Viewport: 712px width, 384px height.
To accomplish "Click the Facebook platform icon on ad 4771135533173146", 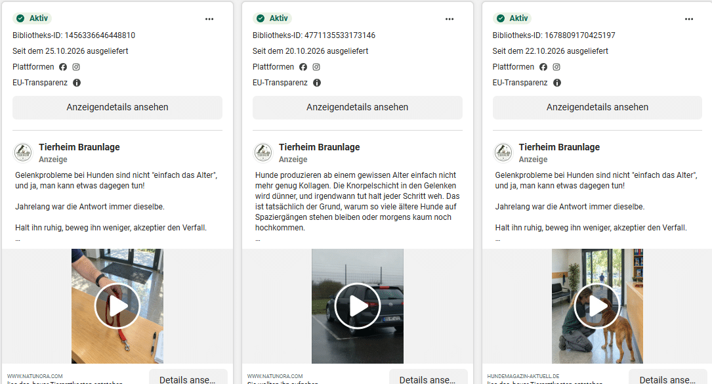I will coord(303,67).
